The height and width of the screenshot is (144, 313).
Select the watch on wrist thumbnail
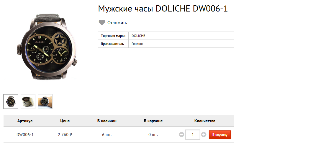pyautogui.click(x=45, y=102)
